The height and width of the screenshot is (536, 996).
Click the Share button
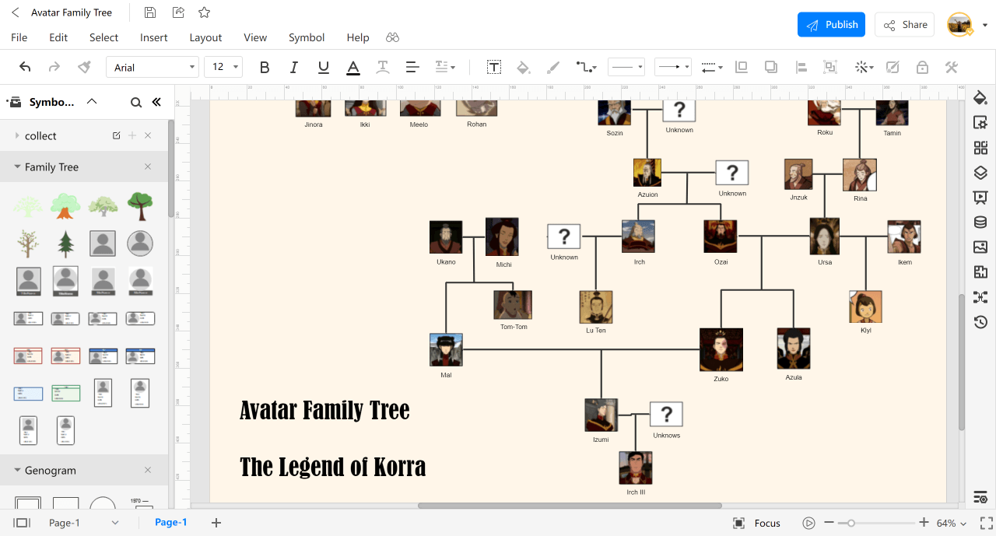(905, 24)
